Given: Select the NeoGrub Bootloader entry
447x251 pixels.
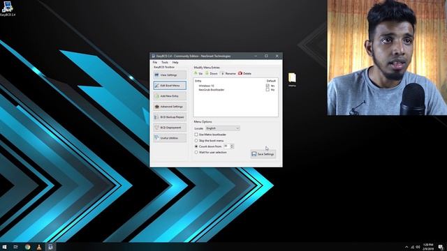Looking at the screenshot, I should [x=212, y=90].
